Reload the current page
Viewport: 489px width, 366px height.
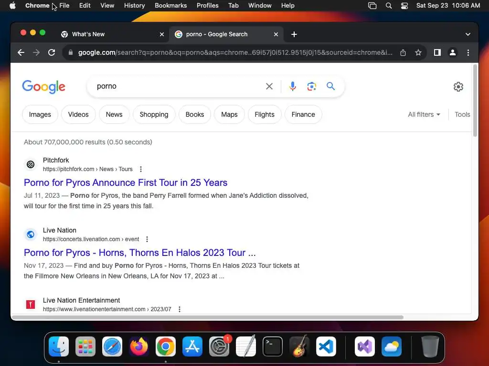[x=52, y=52]
